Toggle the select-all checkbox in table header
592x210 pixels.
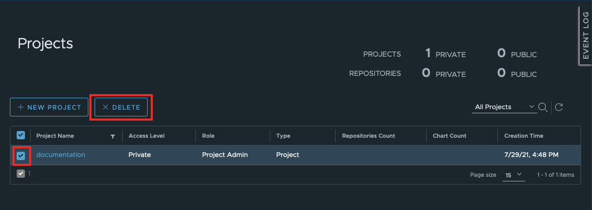tap(21, 135)
